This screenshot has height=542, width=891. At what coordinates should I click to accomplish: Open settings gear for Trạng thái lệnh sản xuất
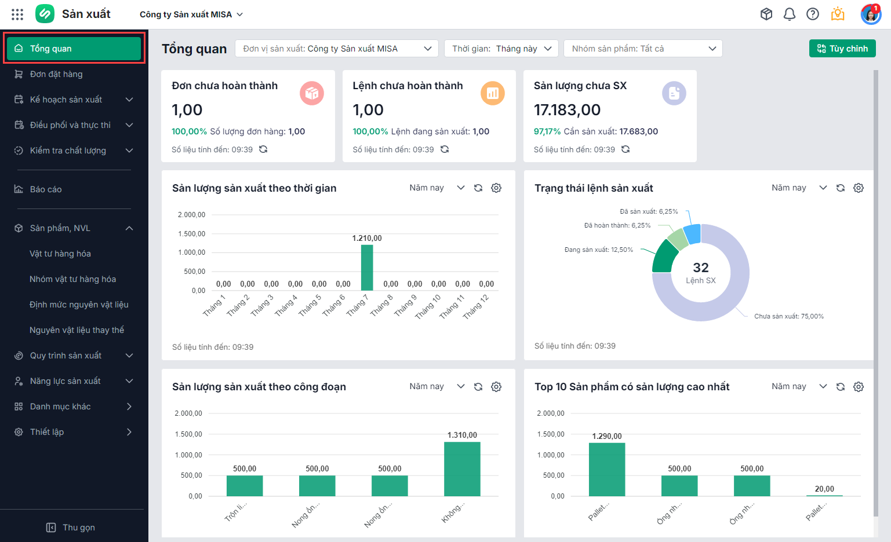(859, 188)
